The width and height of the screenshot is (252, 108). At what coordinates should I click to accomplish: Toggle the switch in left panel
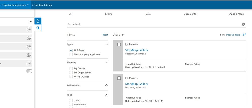29,71
